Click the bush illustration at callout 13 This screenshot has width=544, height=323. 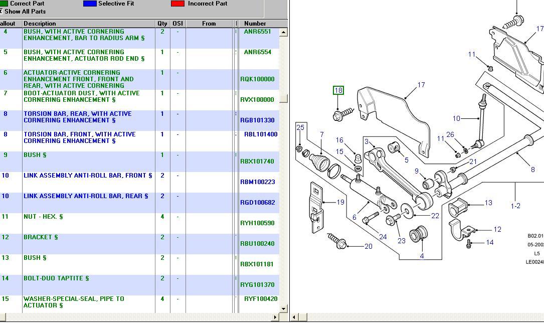tap(457, 207)
